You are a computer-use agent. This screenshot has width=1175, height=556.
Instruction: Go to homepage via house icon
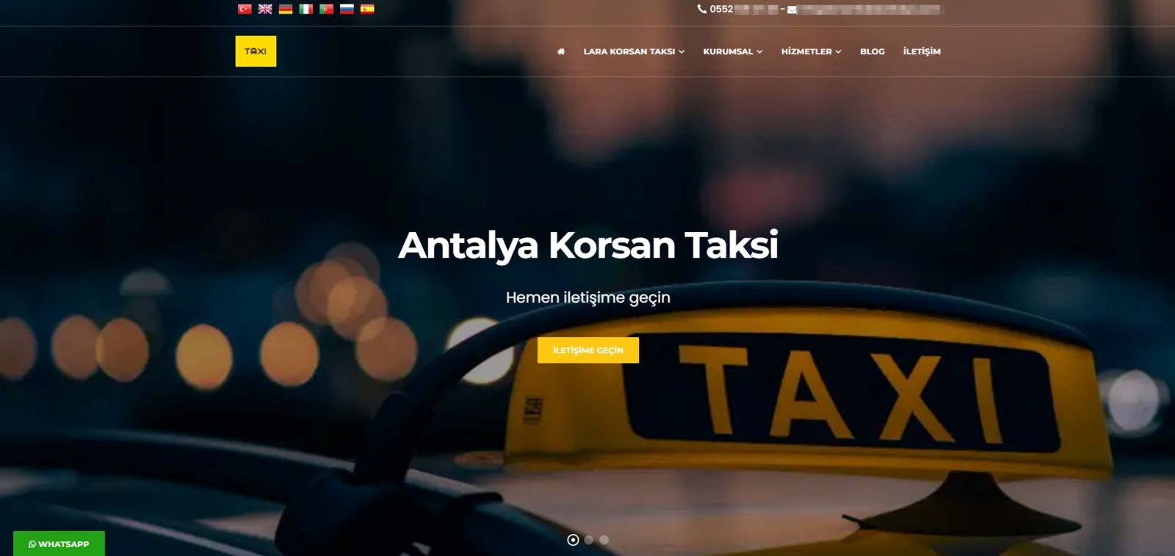(x=561, y=51)
